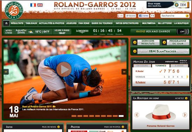Expand Plus de News arrow
The width and height of the screenshot is (192, 132).
pyautogui.click(x=59, y=127)
